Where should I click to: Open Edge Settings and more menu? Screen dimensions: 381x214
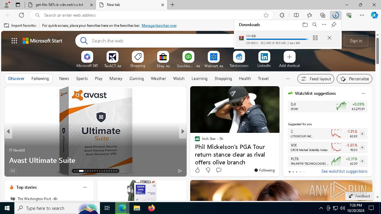pyautogui.click(x=362, y=15)
